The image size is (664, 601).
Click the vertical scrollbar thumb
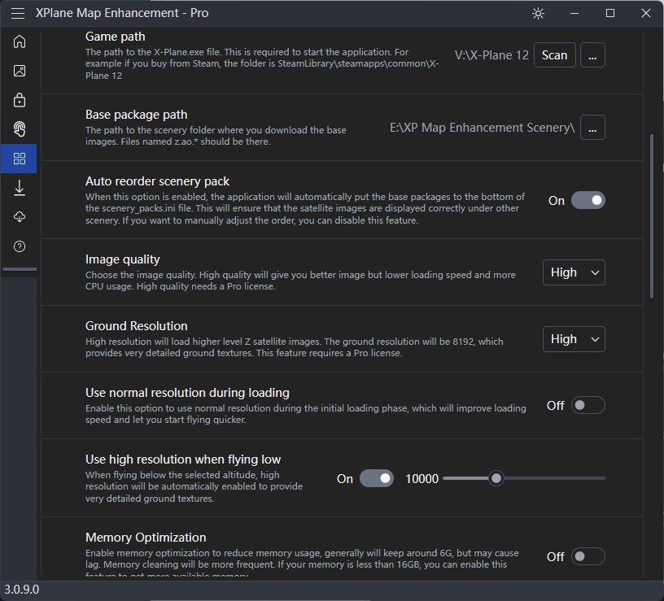pos(651,216)
